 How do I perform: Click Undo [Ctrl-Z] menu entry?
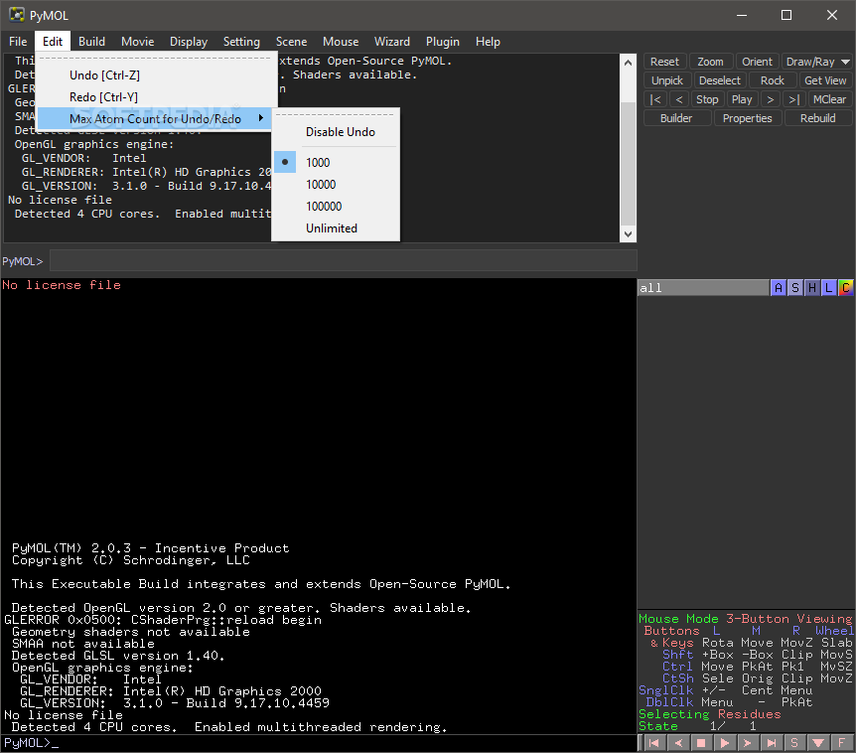155,75
